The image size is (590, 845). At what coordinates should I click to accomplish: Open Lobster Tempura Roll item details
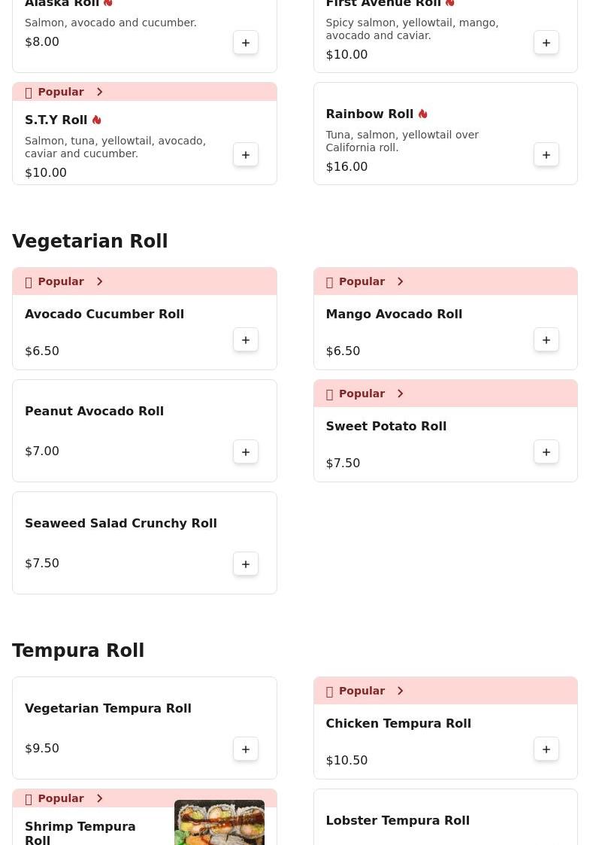tap(398, 820)
